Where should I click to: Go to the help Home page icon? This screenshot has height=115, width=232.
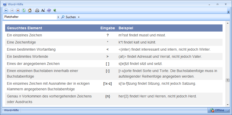click(30, 10)
